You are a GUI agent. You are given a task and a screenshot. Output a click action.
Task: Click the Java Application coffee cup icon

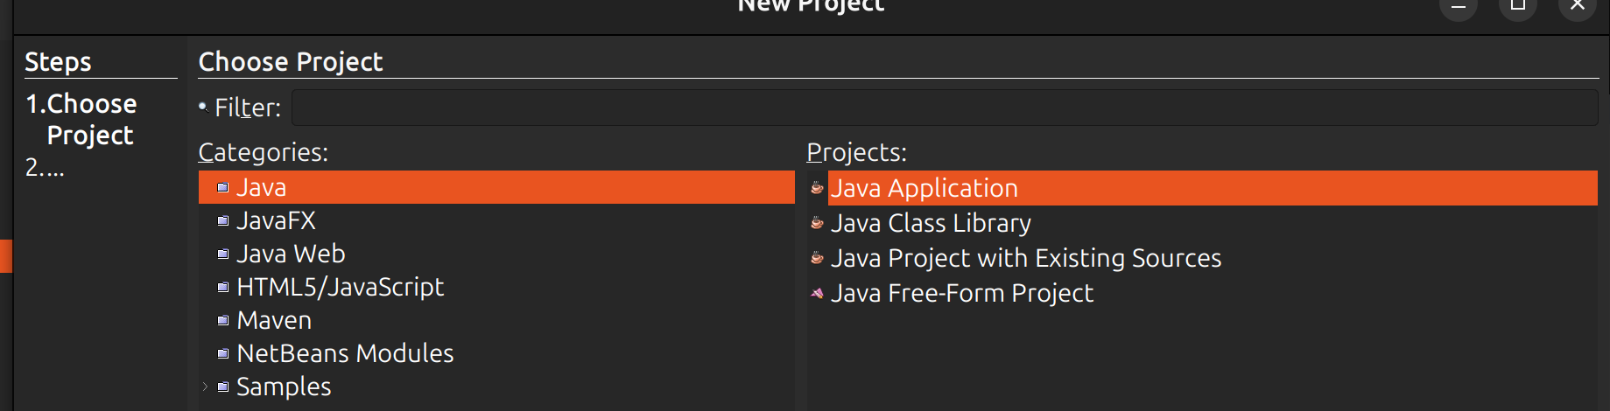click(817, 188)
